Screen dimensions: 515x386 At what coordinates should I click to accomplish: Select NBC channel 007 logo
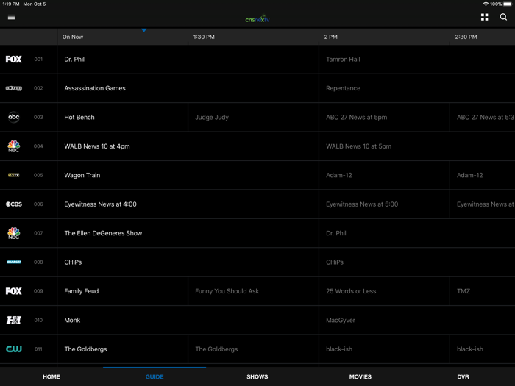point(14,233)
